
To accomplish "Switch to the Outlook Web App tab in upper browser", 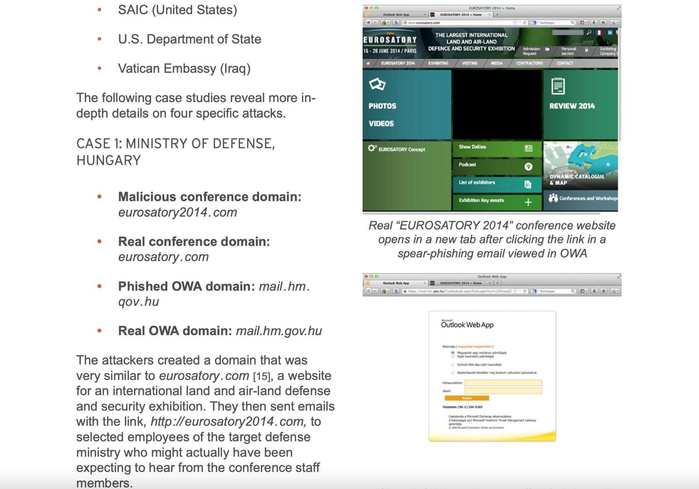I will 396,14.
